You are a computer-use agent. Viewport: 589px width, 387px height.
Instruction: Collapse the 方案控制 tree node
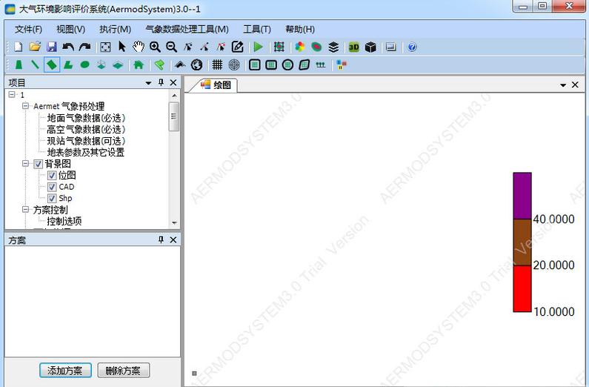click(25, 209)
